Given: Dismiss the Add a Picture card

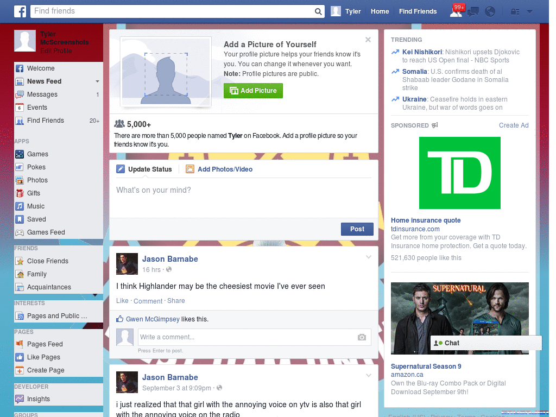Looking at the screenshot, I should 368,40.
